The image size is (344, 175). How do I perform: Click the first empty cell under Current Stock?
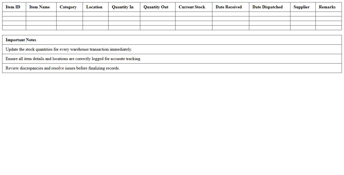pyautogui.click(x=194, y=14)
